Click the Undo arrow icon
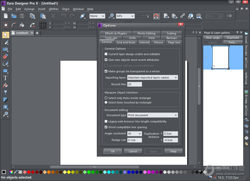 click(x=64, y=16)
